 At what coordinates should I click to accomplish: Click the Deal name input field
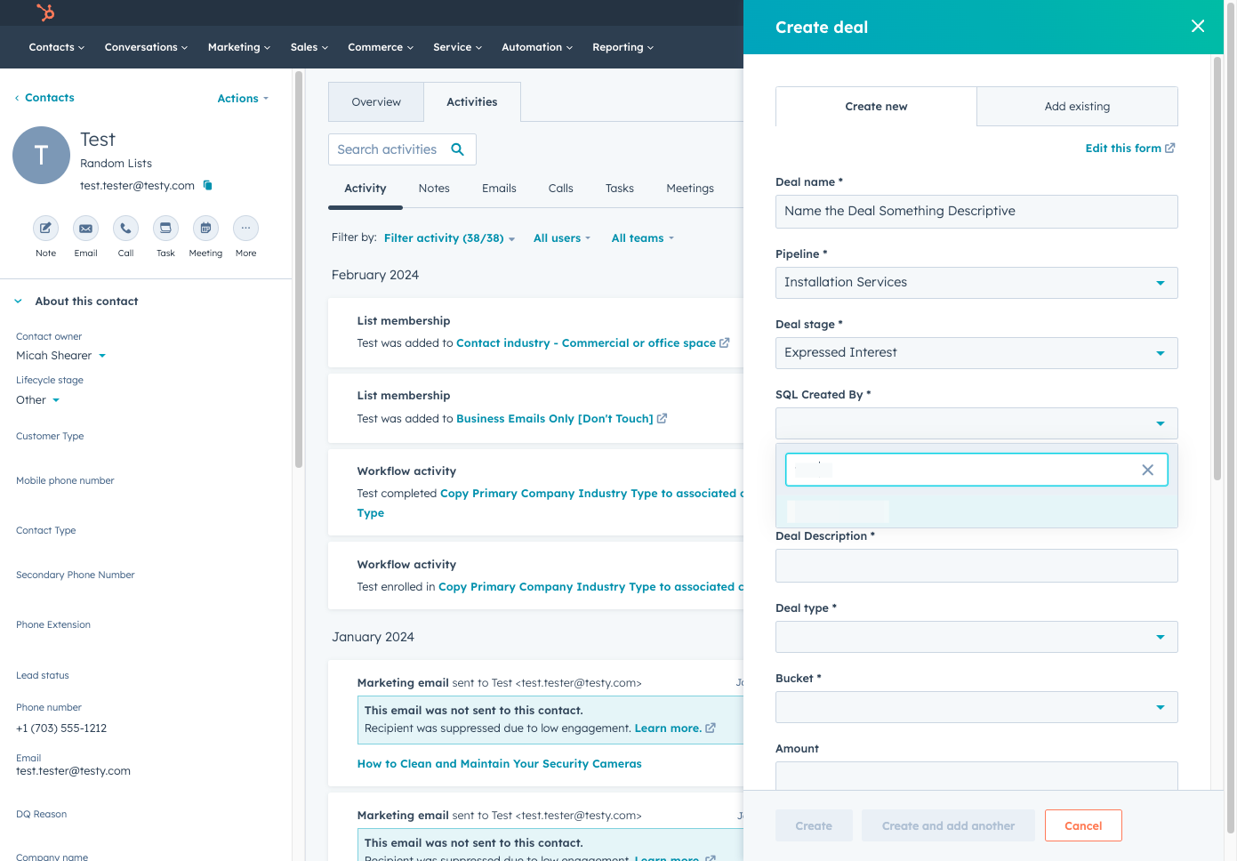[976, 212]
